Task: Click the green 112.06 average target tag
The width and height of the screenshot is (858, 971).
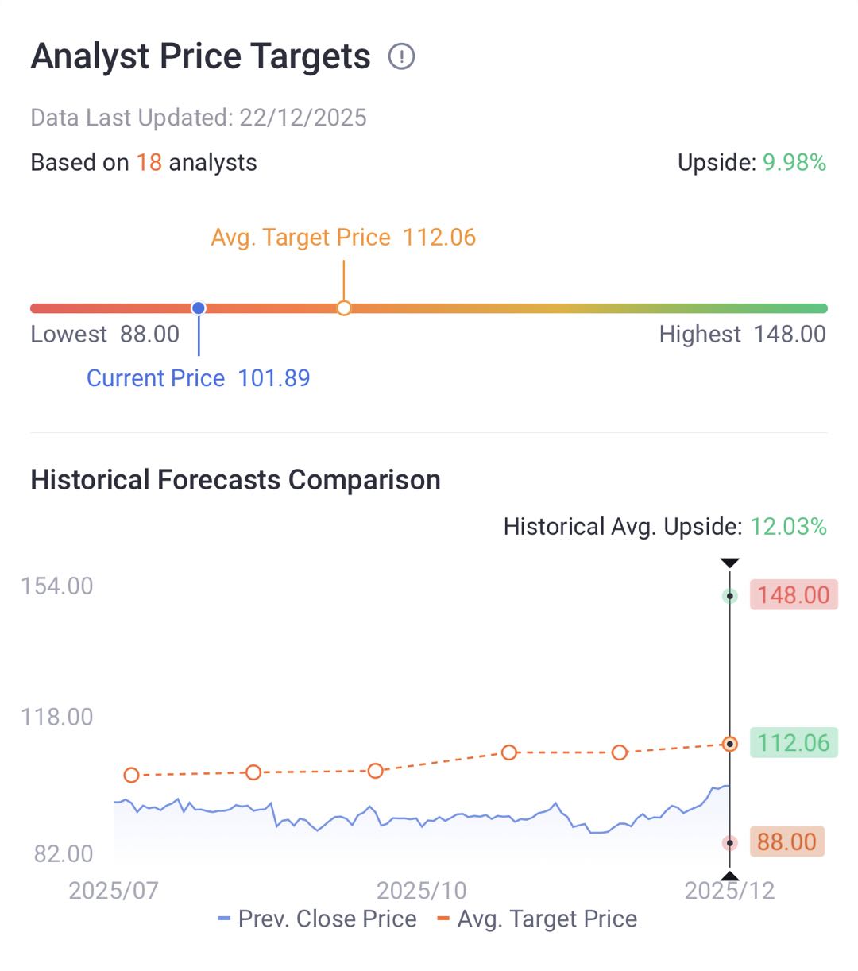Action: coord(793,743)
